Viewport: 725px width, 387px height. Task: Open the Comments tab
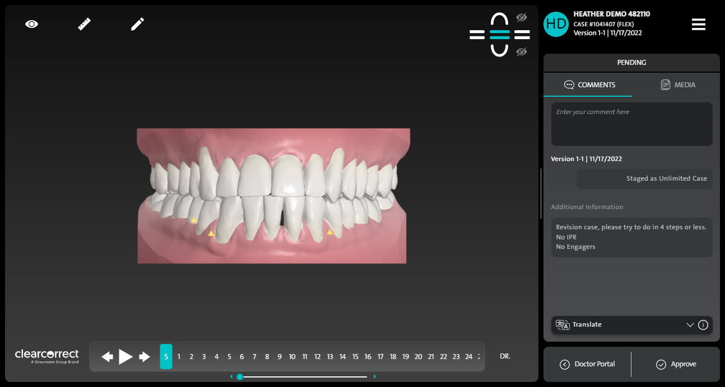point(589,85)
